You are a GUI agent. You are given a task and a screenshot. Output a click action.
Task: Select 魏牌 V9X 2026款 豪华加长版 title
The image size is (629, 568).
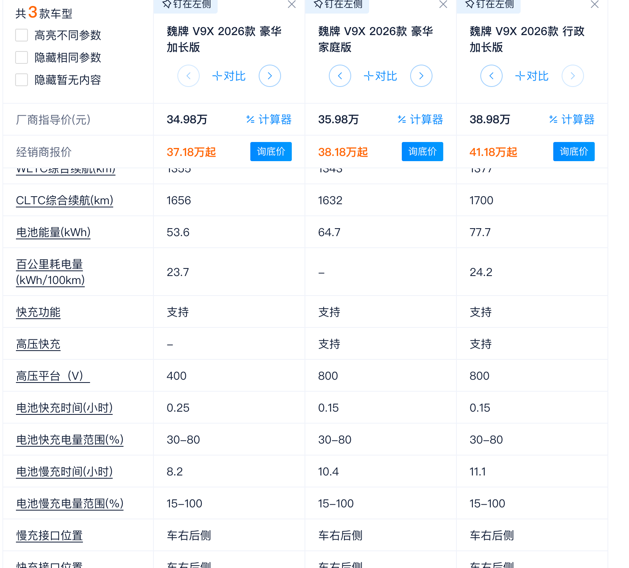click(x=224, y=39)
